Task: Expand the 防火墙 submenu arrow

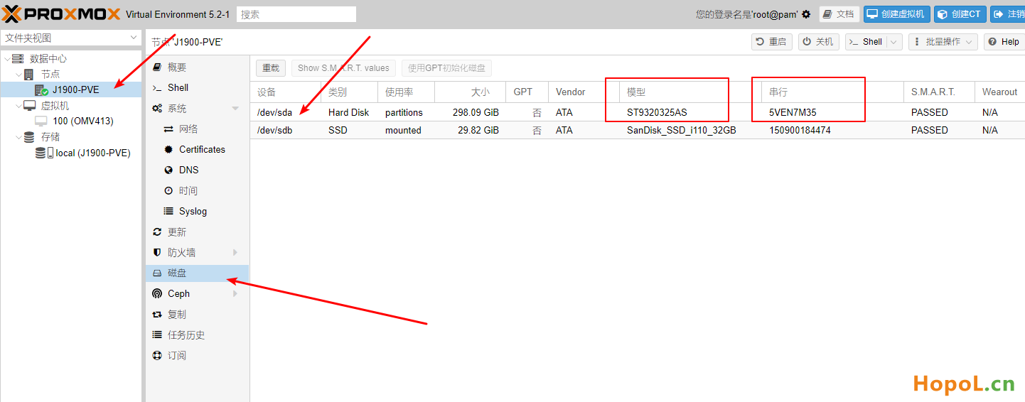Action: click(x=235, y=253)
